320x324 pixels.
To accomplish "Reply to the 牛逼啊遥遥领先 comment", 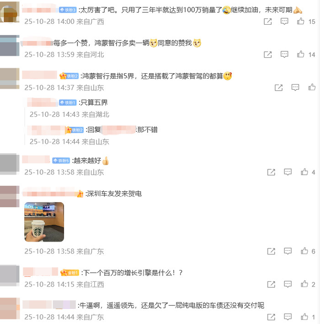I will [x=288, y=317].
